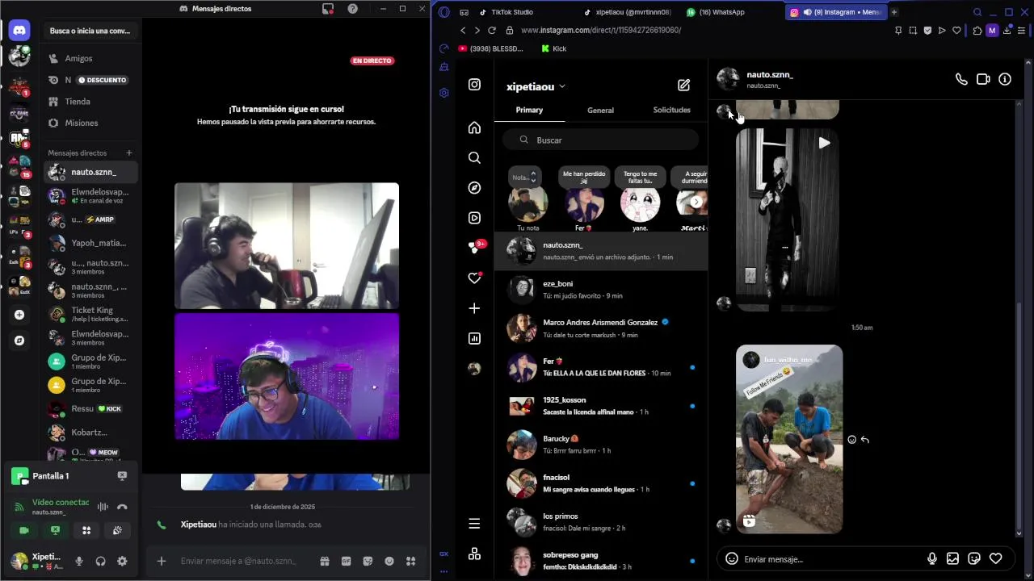Open Discord find or start conversation box

pyautogui.click(x=90, y=31)
